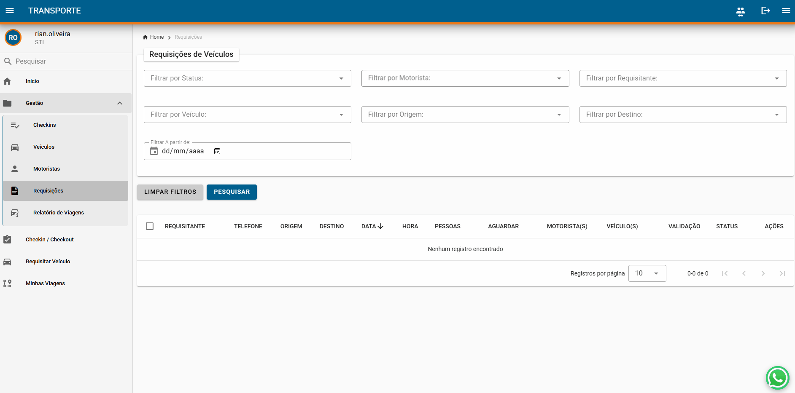The image size is (795, 393).
Task: Open the Filtrar por Requisitante dropdown
Action: (x=683, y=78)
